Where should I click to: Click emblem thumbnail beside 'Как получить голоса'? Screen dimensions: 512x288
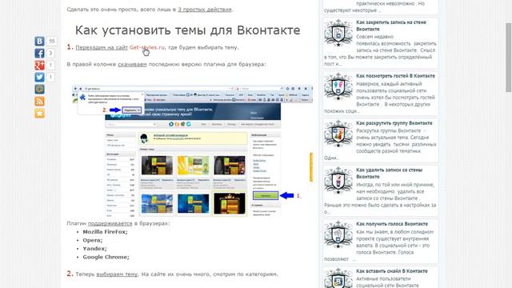pyautogui.click(x=338, y=234)
